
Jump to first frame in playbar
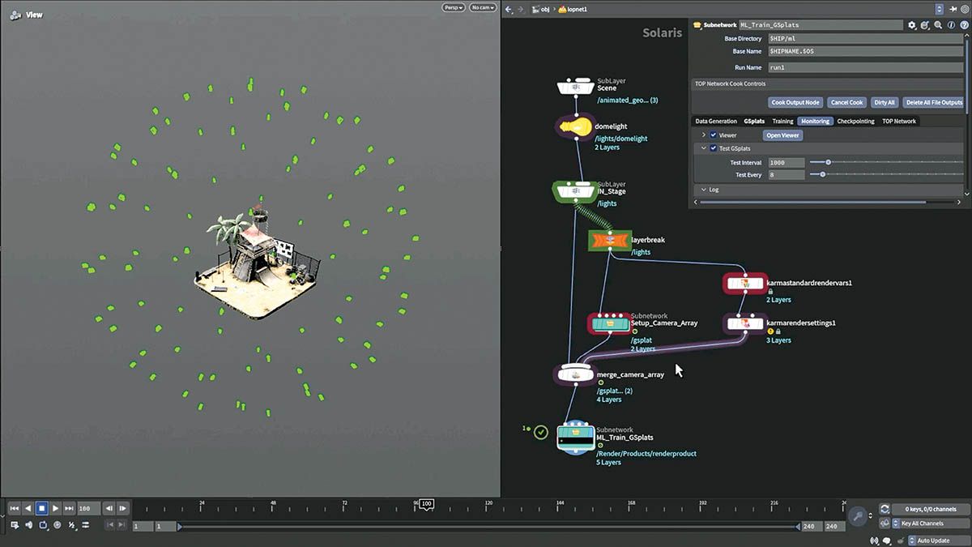pyautogui.click(x=15, y=508)
